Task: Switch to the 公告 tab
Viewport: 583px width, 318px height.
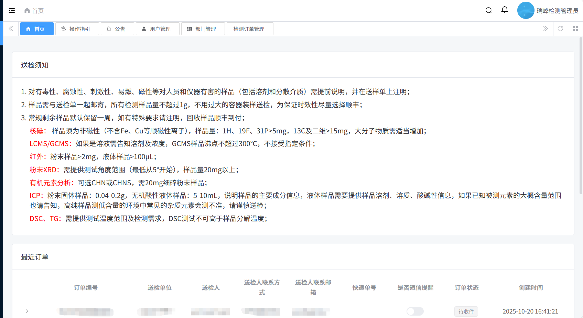Action: (x=117, y=29)
